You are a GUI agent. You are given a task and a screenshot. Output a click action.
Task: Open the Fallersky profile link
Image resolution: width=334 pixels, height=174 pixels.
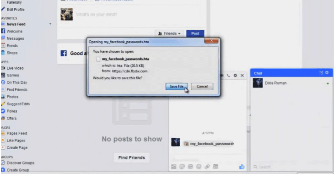pyautogui.click(x=14, y=2)
